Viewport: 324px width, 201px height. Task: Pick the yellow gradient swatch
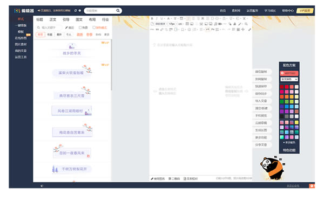click(296, 122)
